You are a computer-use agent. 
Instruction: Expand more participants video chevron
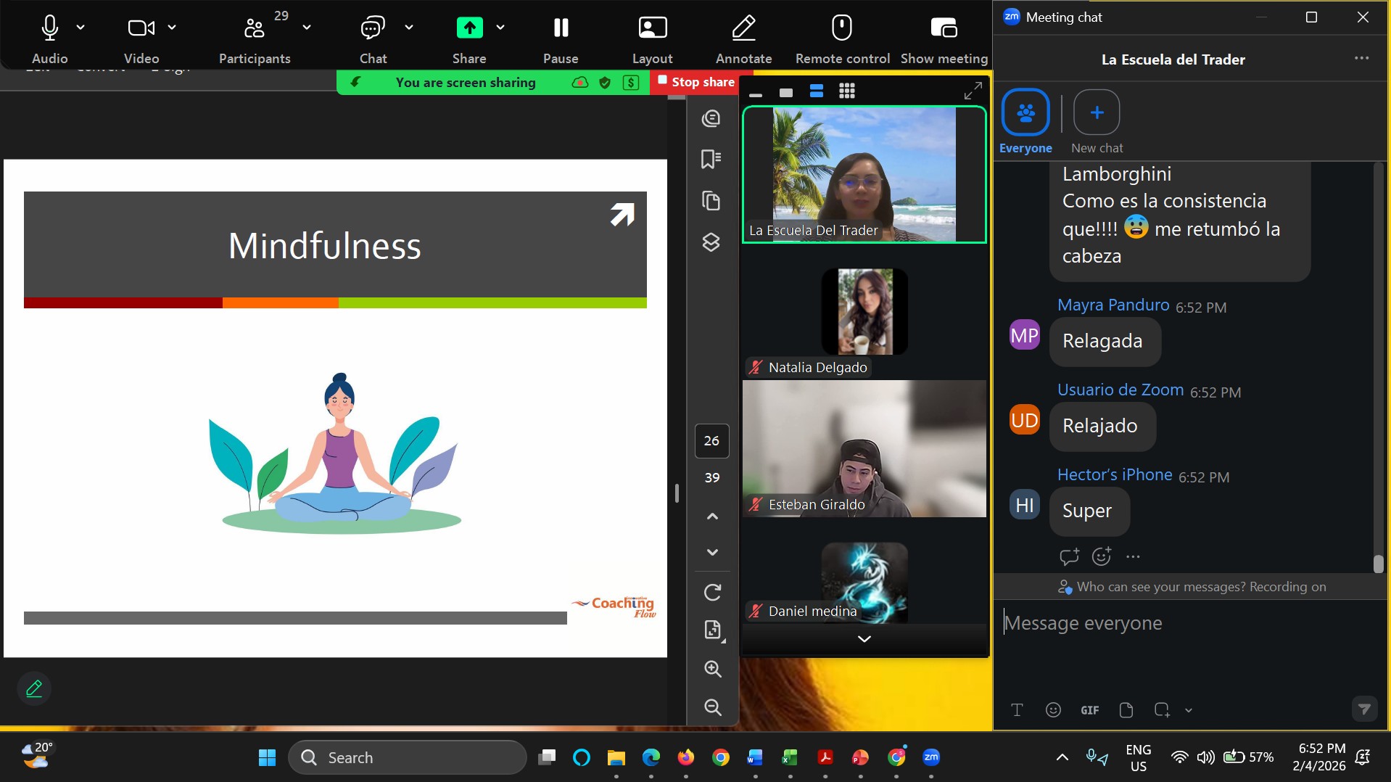point(864,639)
